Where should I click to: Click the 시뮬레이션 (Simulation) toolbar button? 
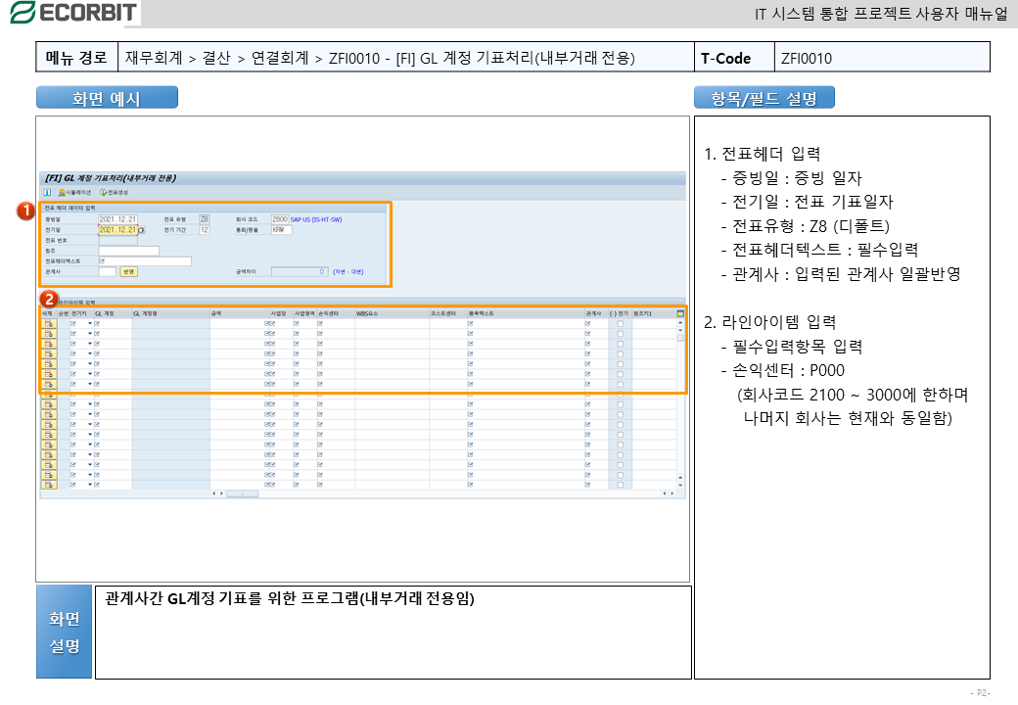74,192
